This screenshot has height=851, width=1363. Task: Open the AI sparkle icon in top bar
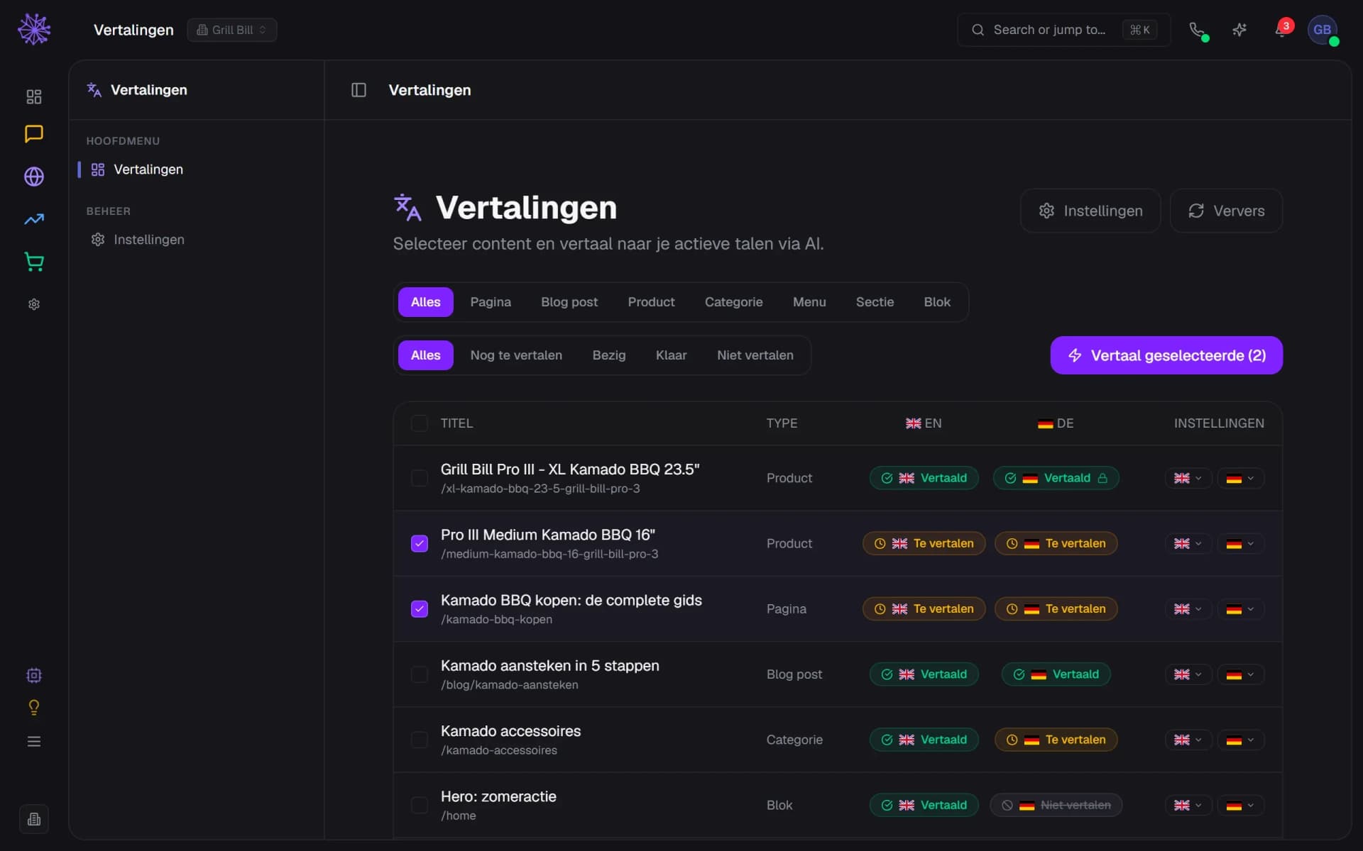pyautogui.click(x=1239, y=30)
